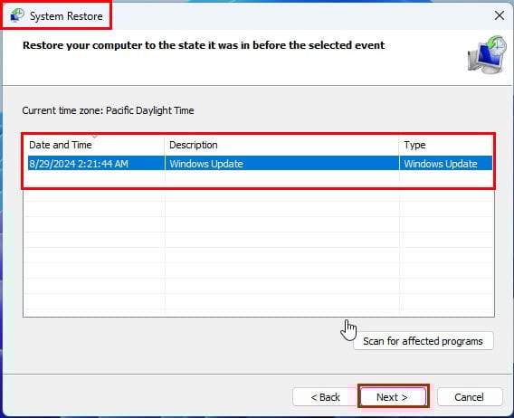
Task: Scan for affected programs
Action: (423, 341)
